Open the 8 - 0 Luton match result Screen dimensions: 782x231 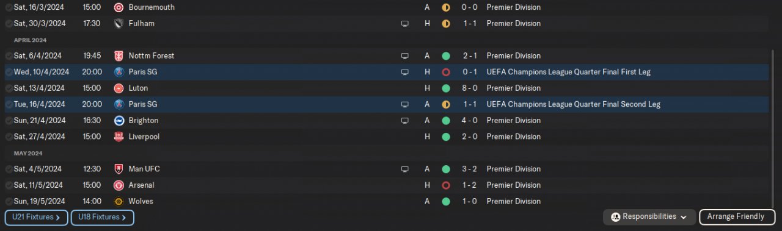tap(470, 88)
